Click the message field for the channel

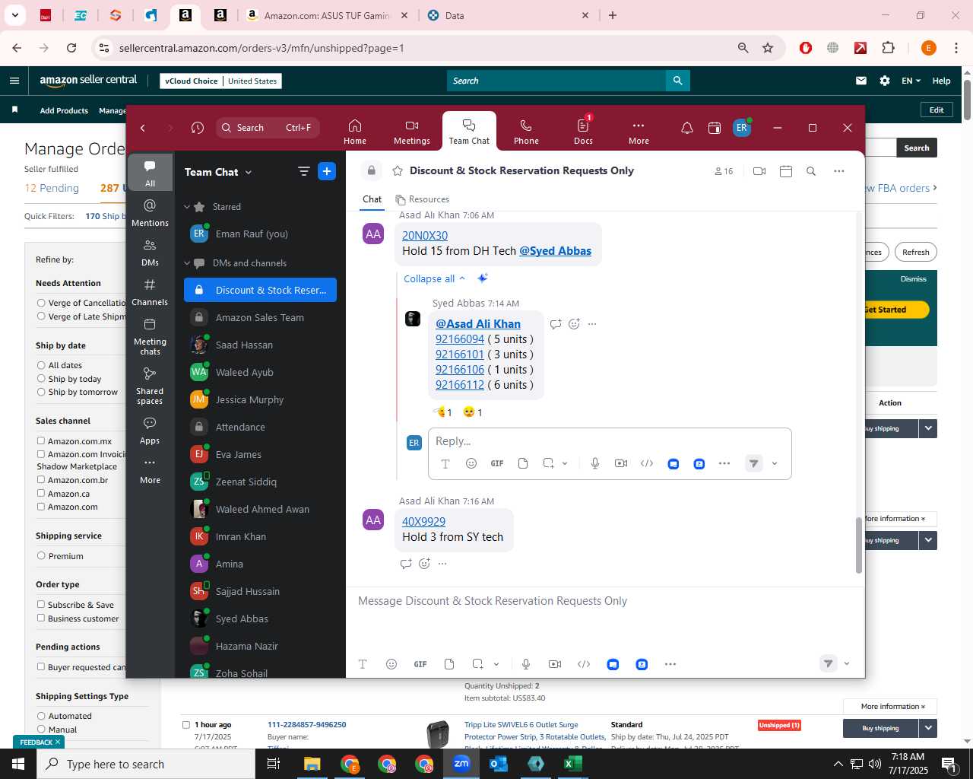coord(604,601)
